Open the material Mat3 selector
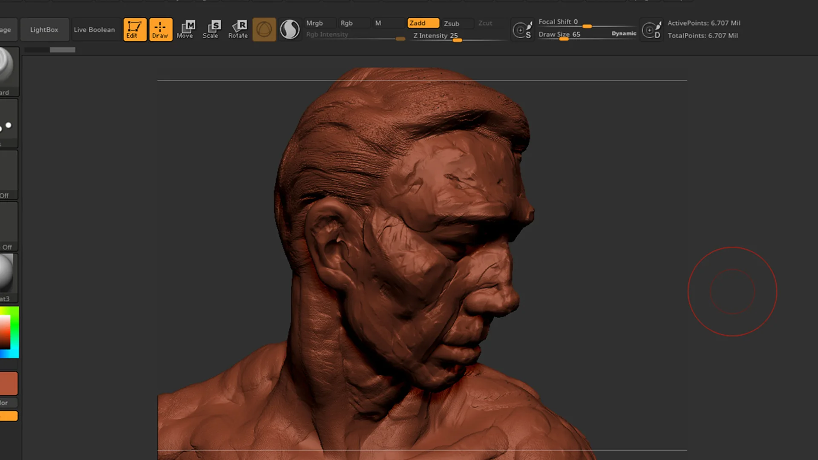Viewport: 818px width, 460px height. pos(8,275)
